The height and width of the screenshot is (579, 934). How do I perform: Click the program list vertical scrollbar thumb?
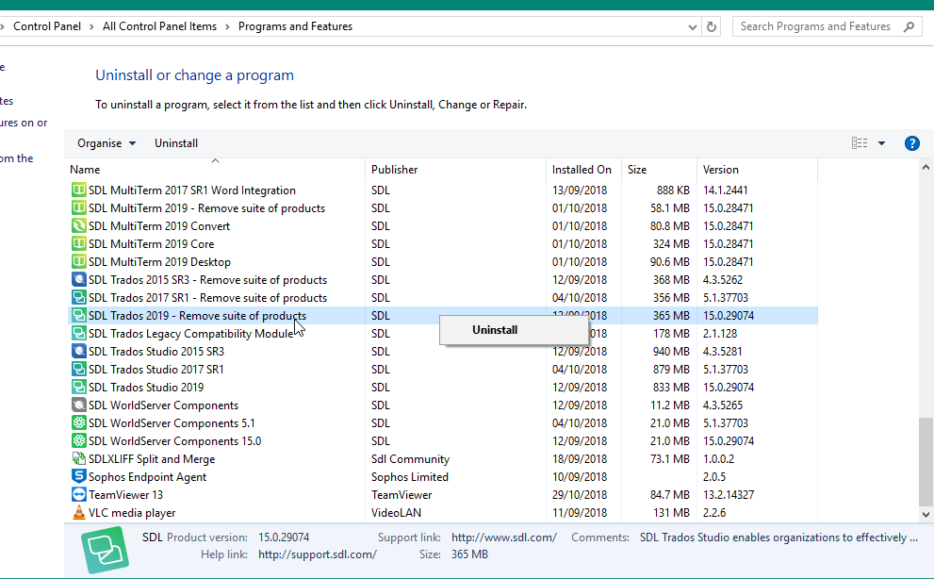(x=926, y=461)
